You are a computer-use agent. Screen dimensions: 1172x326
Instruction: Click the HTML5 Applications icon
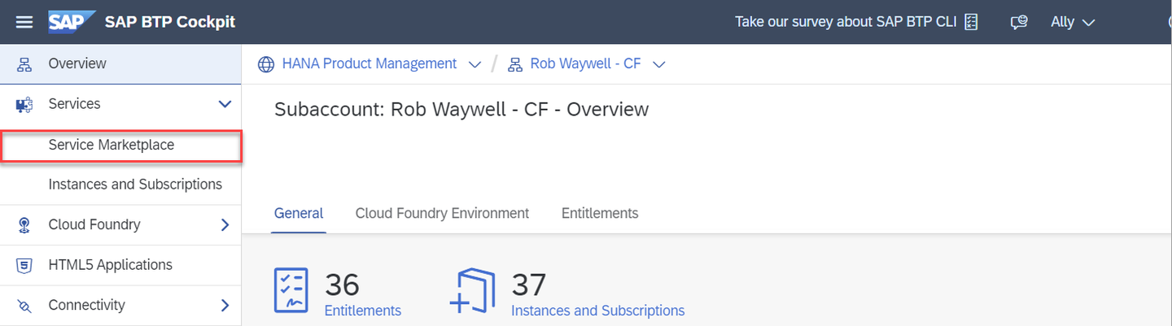coord(24,265)
